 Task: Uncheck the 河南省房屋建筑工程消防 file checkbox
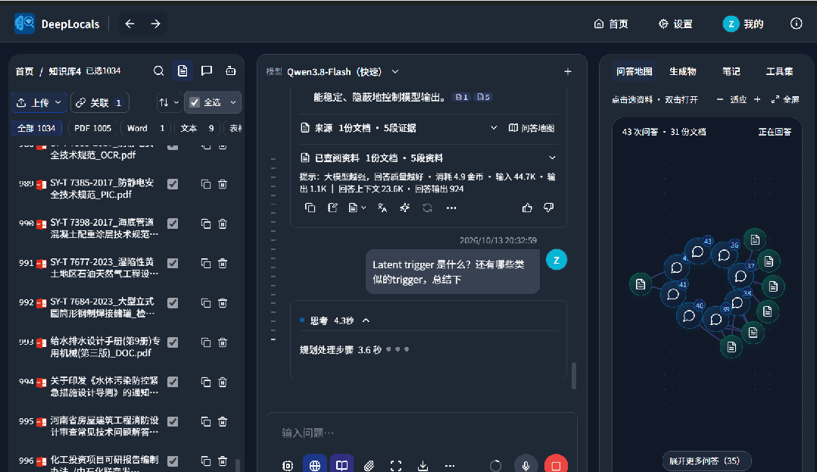pos(173,421)
